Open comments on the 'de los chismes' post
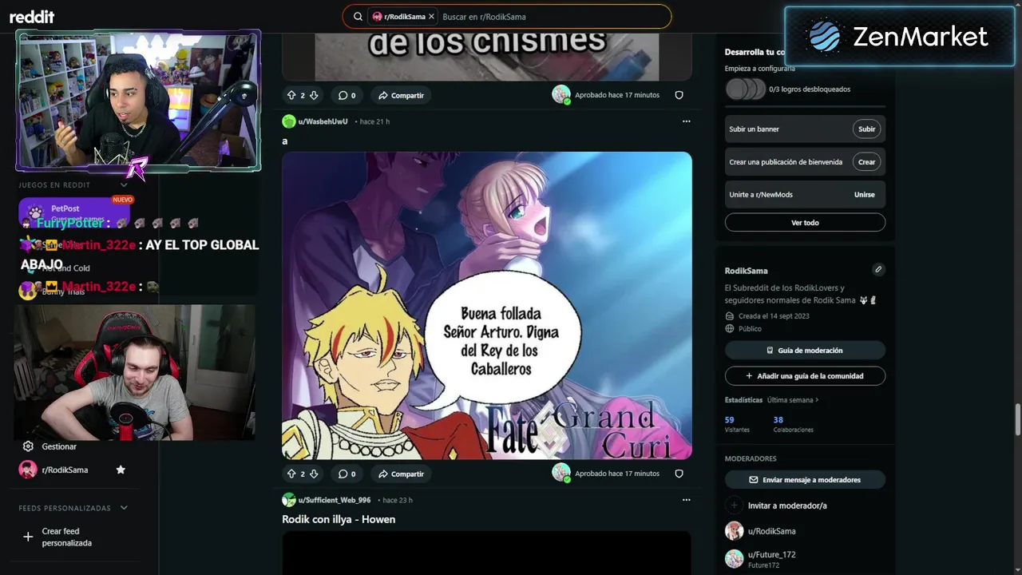 (x=347, y=95)
